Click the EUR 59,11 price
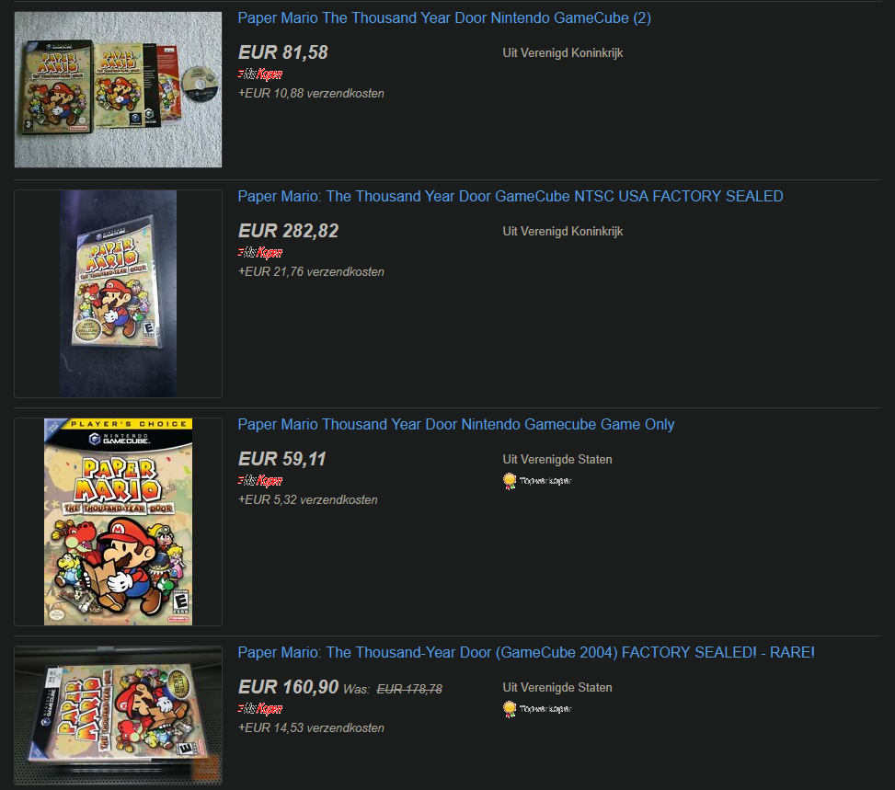The width and height of the screenshot is (895, 790). [x=282, y=459]
